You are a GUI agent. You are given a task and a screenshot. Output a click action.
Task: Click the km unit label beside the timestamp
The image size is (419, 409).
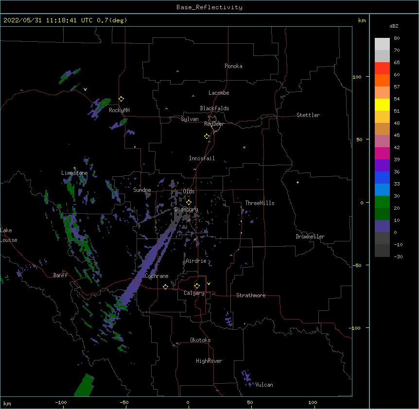pos(362,20)
